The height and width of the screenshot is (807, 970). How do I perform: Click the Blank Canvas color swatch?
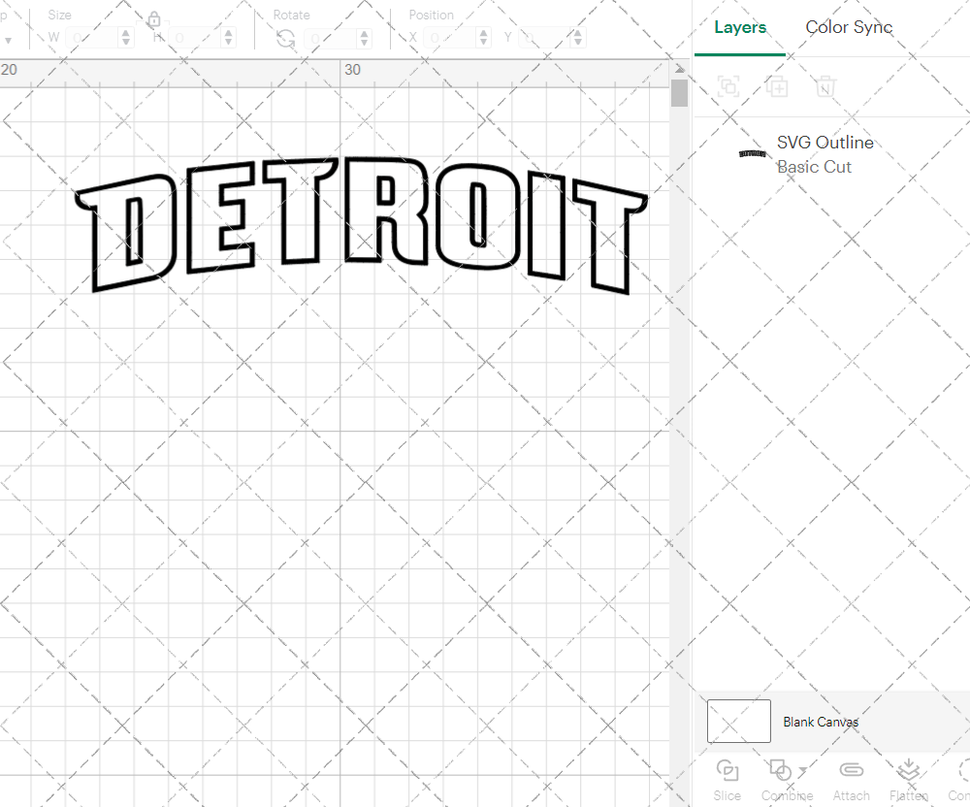(738, 721)
